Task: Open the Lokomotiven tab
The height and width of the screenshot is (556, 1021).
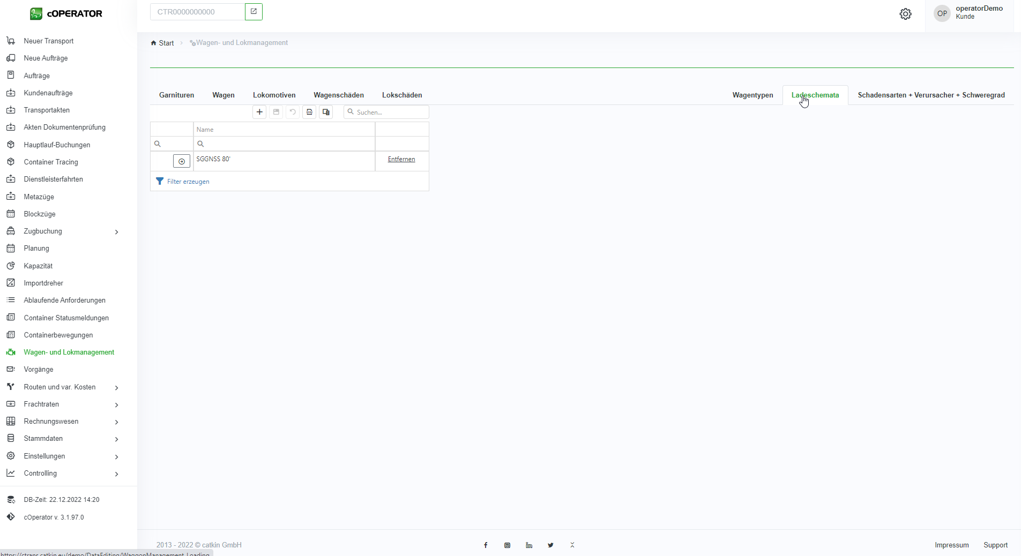Action: [274, 95]
